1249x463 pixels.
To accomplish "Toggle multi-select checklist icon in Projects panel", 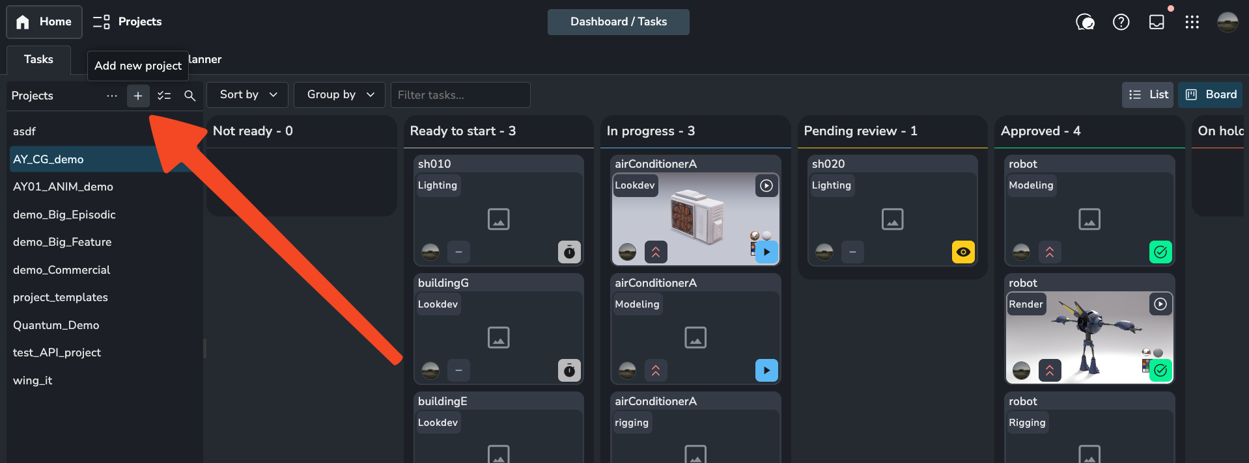I will pyautogui.click(x=164, y=96).
